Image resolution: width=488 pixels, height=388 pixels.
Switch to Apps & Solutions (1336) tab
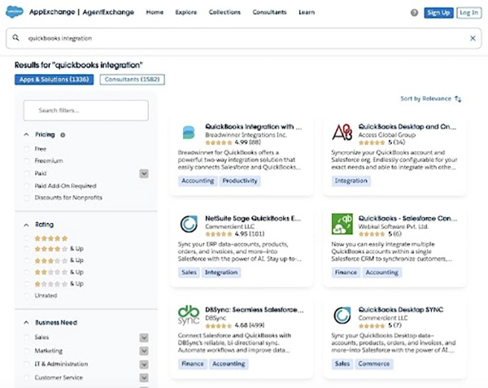click(x=54, y=80)
